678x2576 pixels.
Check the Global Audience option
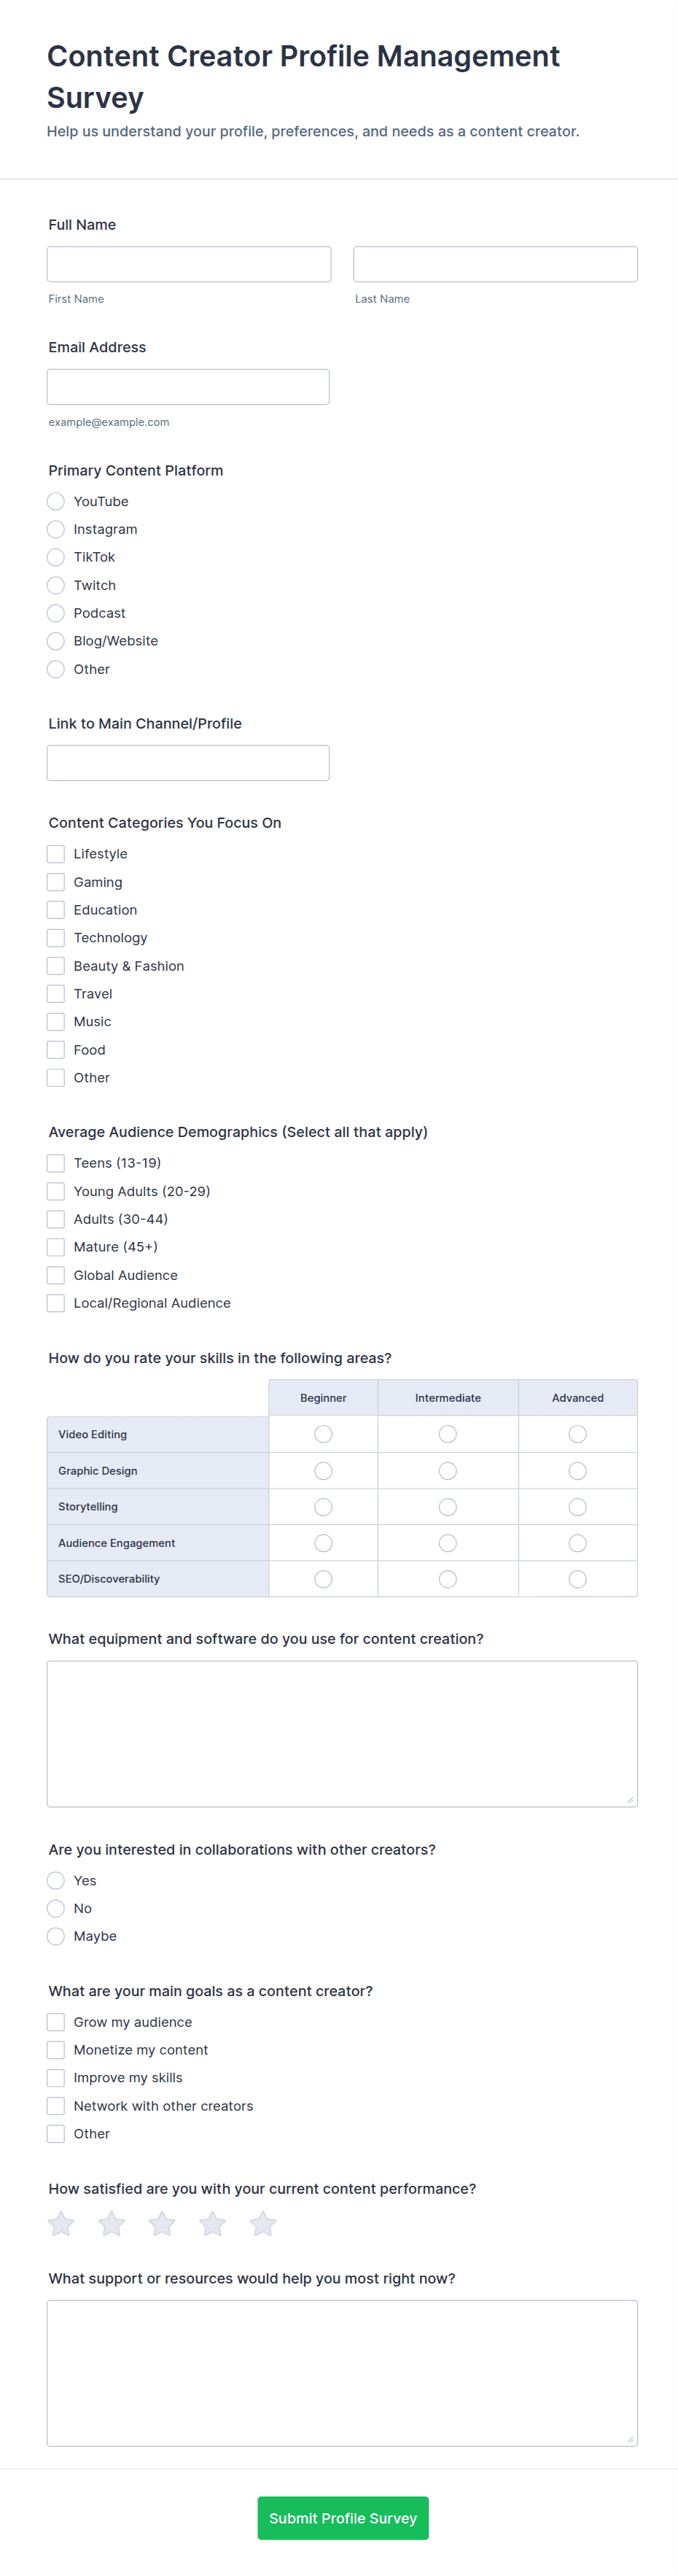coord(56,1275)
